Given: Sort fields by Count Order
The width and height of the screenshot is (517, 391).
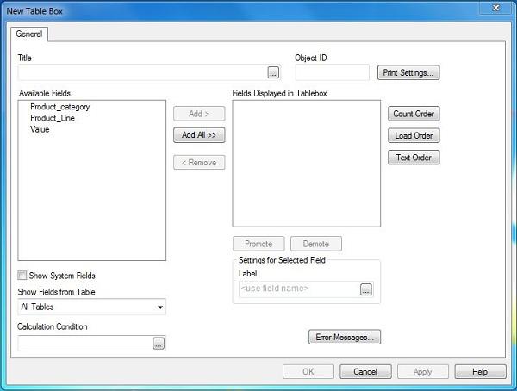Looking at the screenshot, I should [x=414, y=114].
